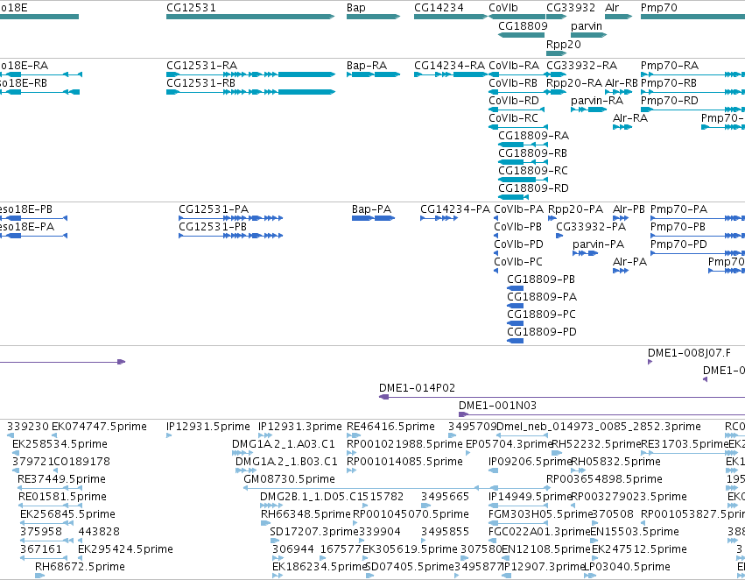745x580 pixels.
Task: Click the RE46416.5prime EST label
Action: (x=390, y=427)
